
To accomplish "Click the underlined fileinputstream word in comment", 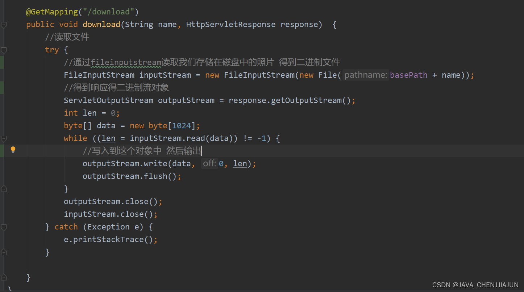I will tap(126, 63).
